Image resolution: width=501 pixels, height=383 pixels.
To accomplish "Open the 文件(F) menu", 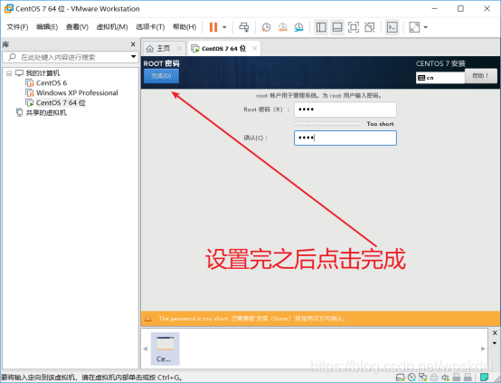I will coord(17,27).
